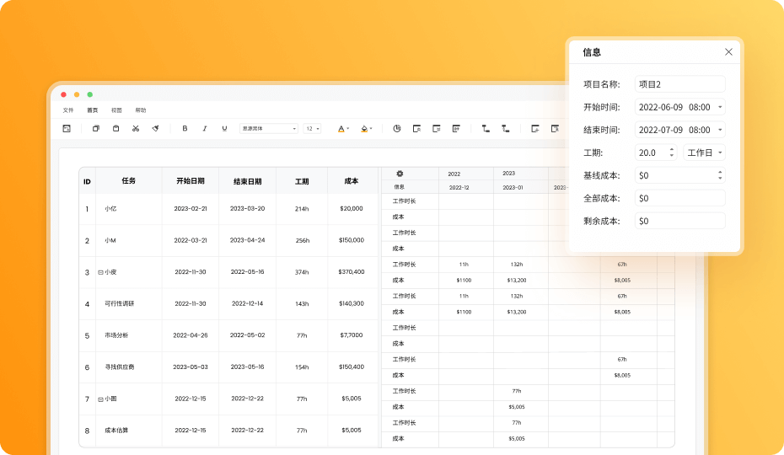This screenshot has width=784, height=455.
Task: Open the 文件 menu
Action: tap(68, 110)
